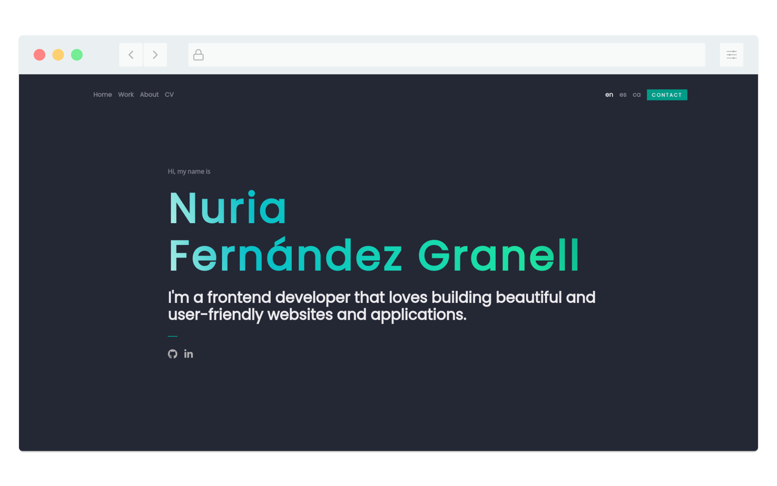Navigate to Home in the navbar

click(x=102, y=94)
